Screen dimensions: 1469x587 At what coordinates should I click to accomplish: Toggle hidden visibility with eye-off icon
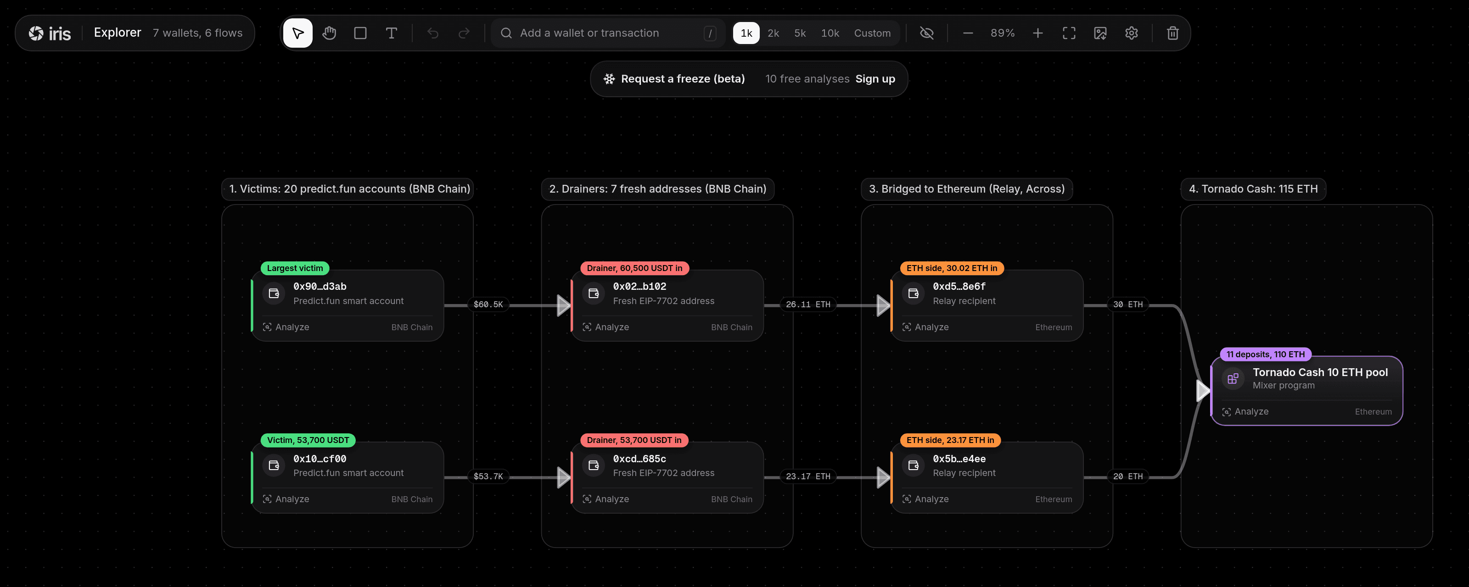927,33
